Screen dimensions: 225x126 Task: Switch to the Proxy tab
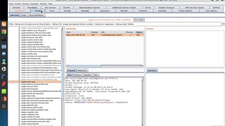pyautogui.click(x=52, y=11)
